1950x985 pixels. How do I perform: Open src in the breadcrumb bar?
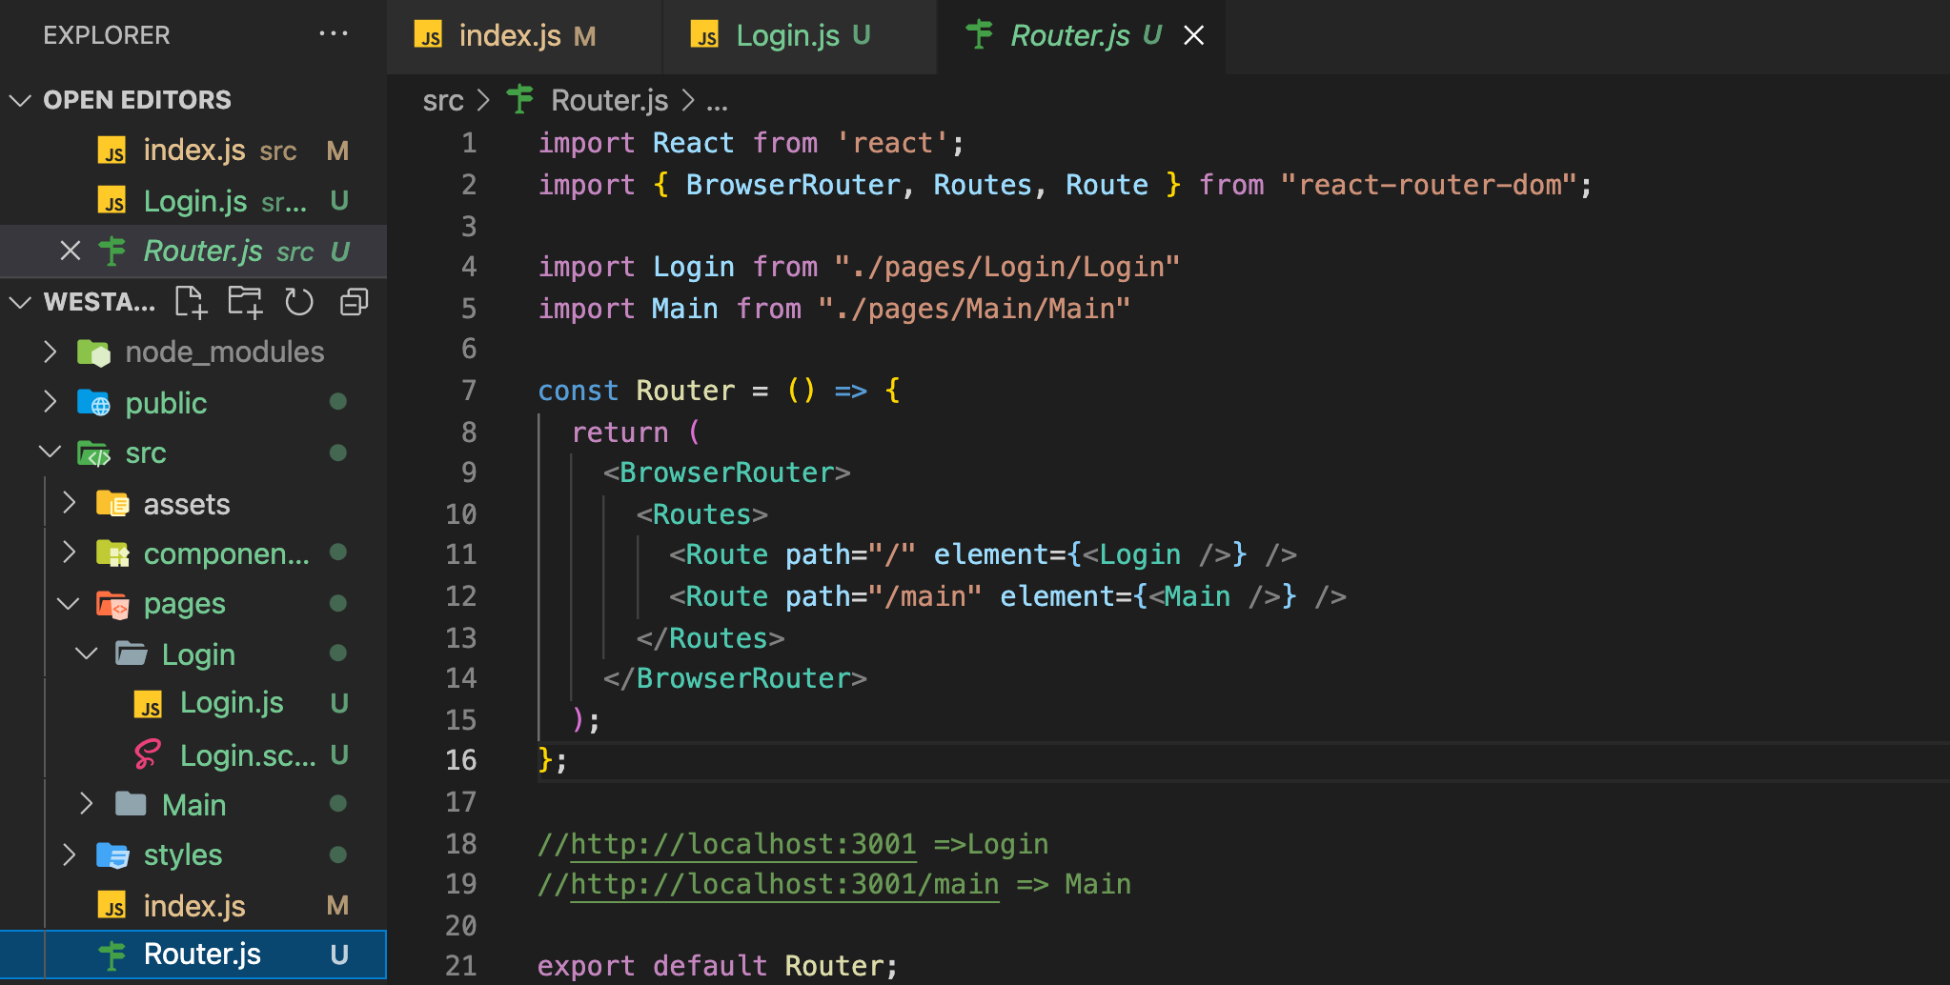[442, 99]
